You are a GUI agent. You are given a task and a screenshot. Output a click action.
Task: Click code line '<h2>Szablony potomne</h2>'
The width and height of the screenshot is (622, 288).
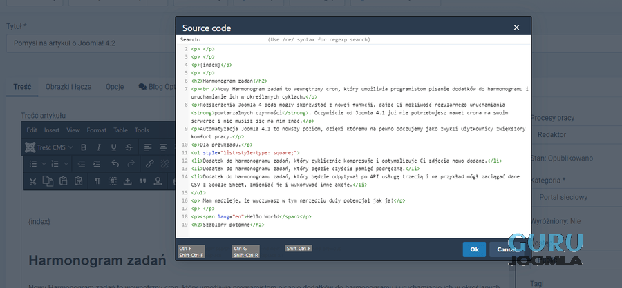(x=227, y=225)
